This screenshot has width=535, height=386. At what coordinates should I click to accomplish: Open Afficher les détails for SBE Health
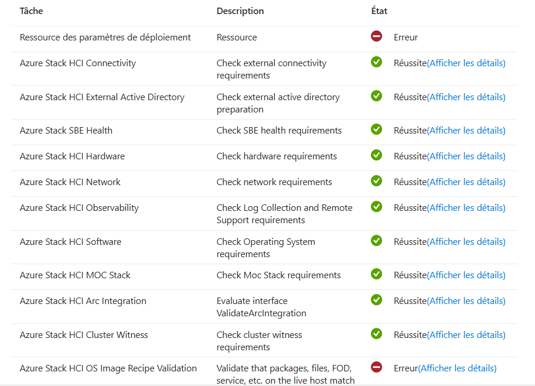466,131
